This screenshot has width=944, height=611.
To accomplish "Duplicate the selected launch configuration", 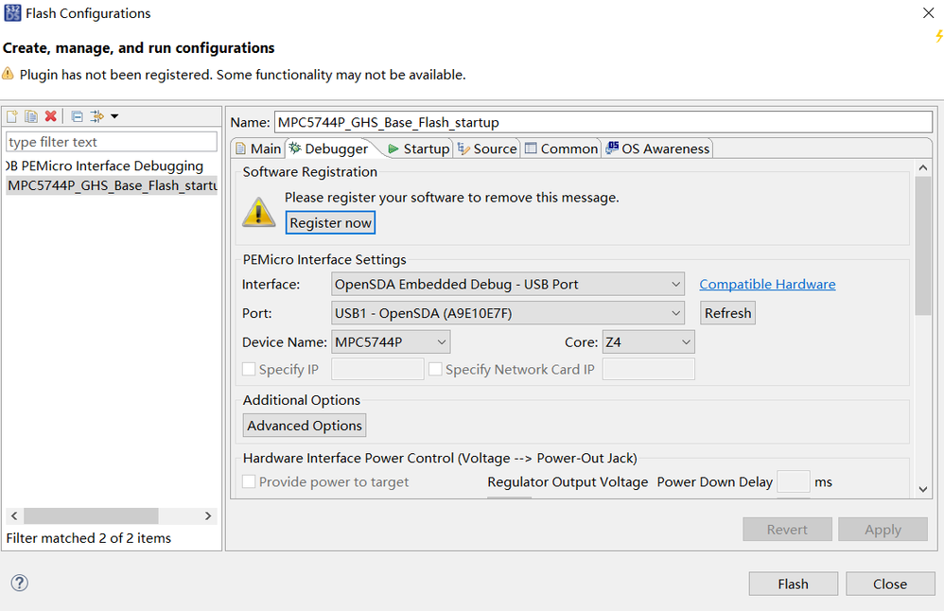I will [31, 116].
